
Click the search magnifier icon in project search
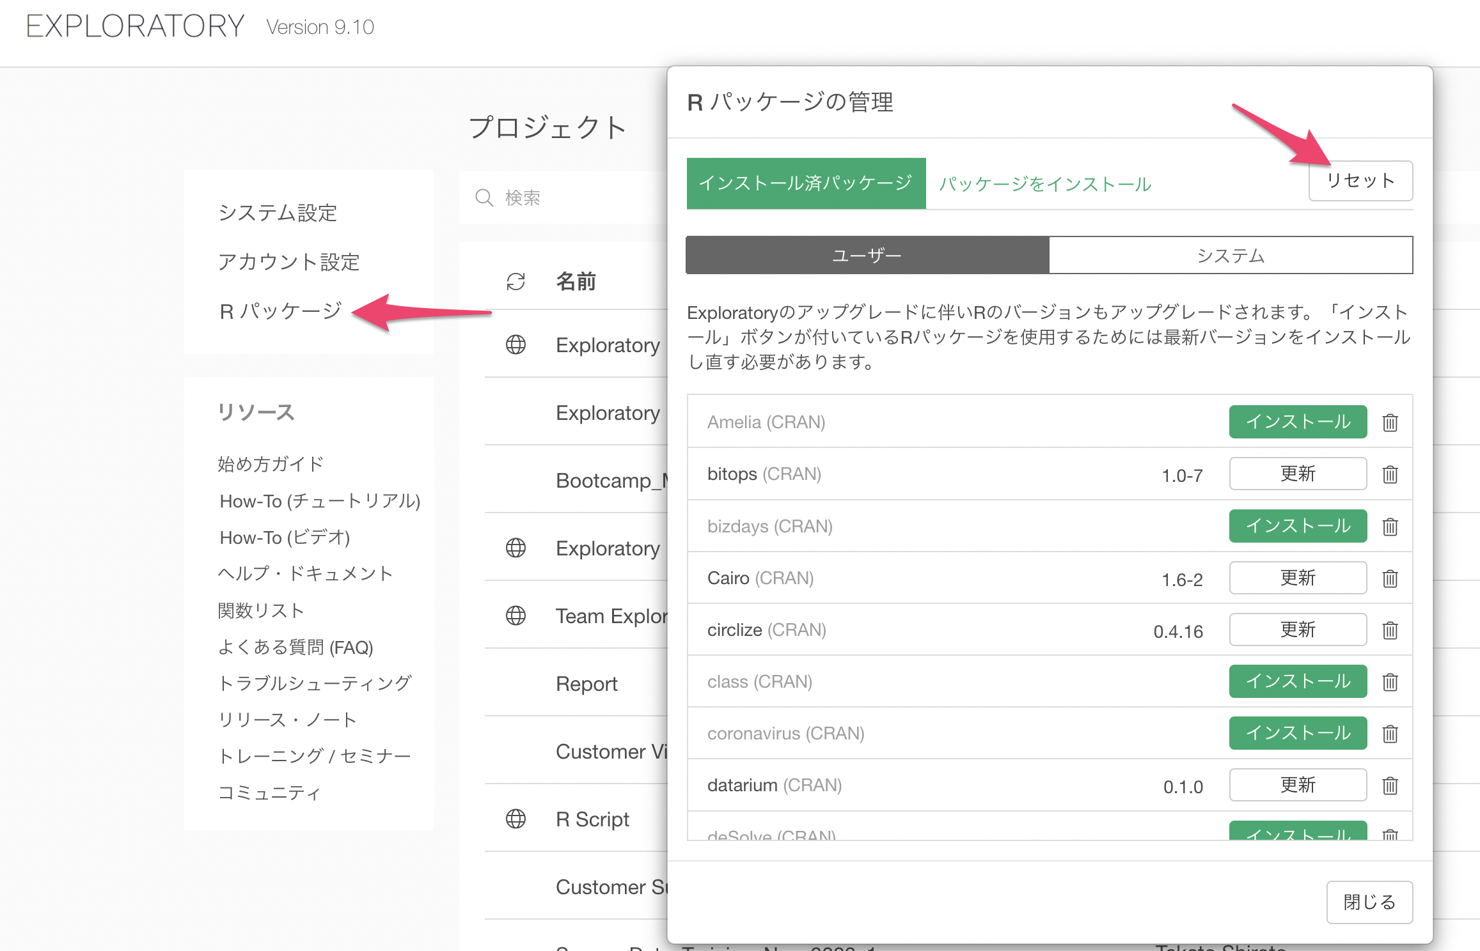coord(484,197)
